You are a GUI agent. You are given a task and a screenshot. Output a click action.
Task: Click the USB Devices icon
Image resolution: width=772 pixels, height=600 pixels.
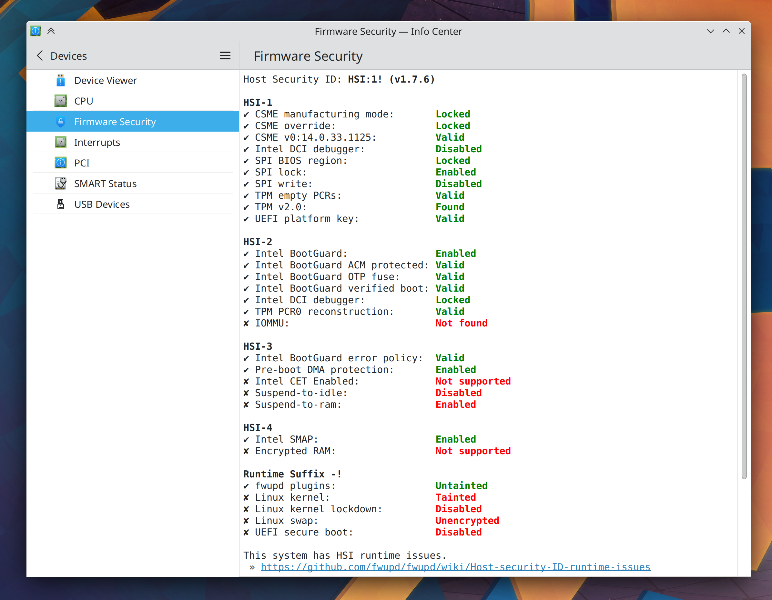pyautogui.click(x=60, y=204)
